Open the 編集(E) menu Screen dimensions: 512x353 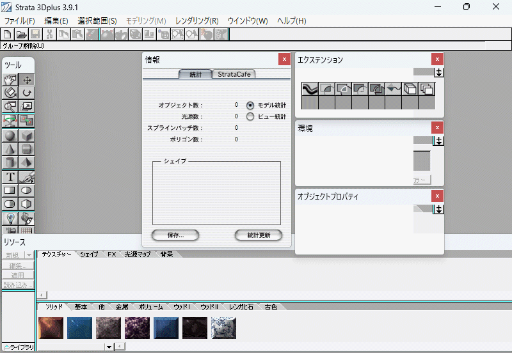coord(56,21)
